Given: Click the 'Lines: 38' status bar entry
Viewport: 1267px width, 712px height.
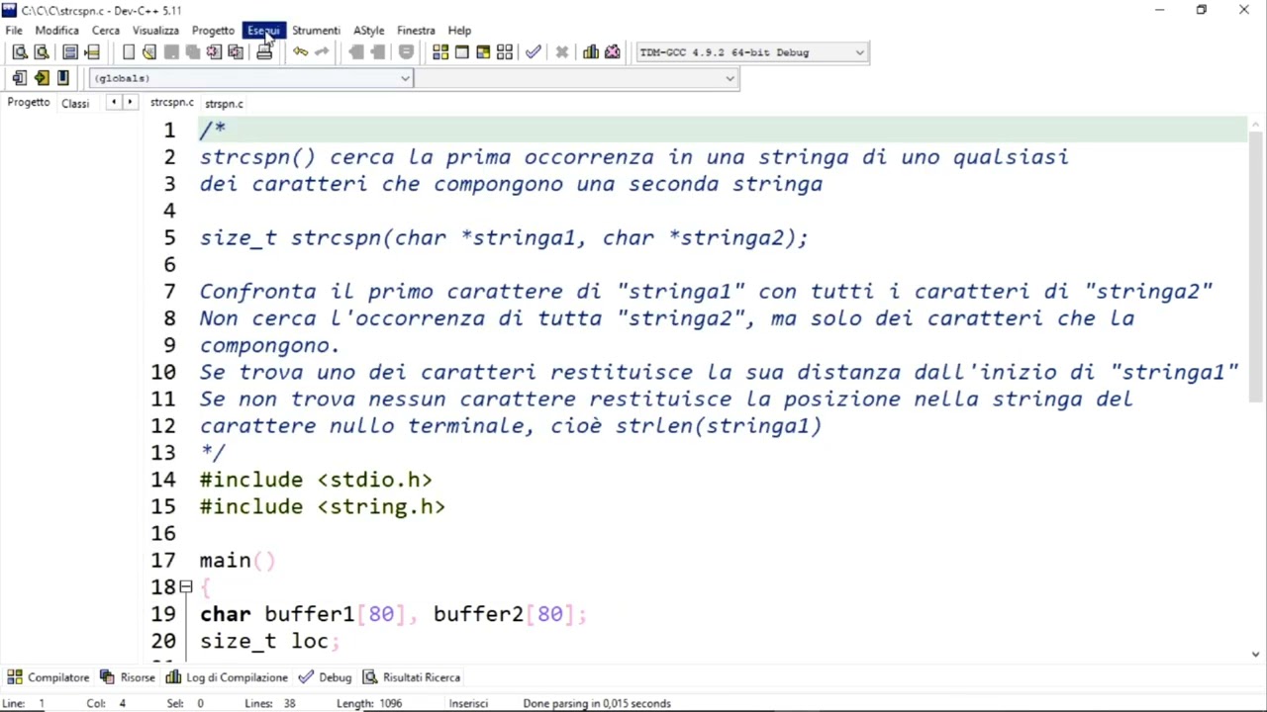Looking at the screenshot, I should 270,703.
